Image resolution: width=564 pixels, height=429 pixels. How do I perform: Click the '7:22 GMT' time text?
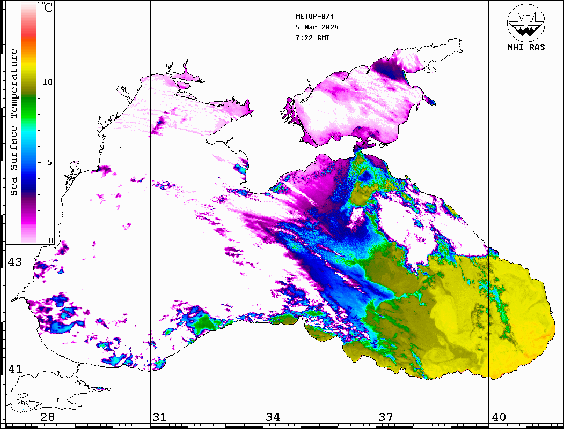[x=312, y=38]
